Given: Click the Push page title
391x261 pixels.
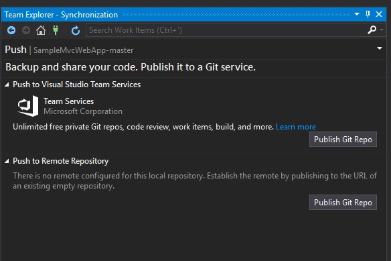Looking at the screenshot, I should coord(15,50).
